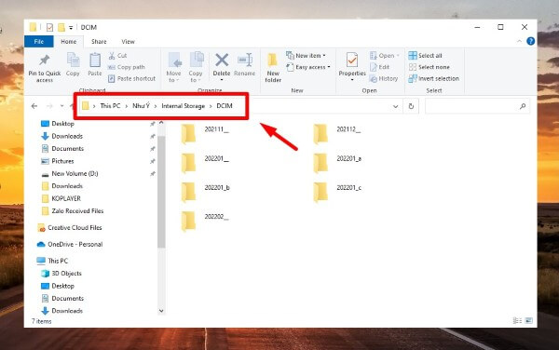This screenshot has height=350, width=559.
Task: Open New Volume (D:) in sidebar
Action: 75,173
